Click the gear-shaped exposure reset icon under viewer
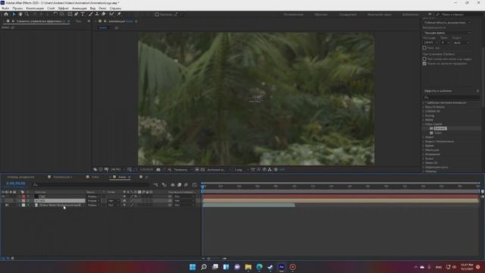 tap(276, 170)
